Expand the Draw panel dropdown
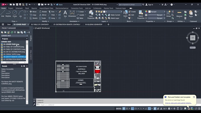 (14, 21)
